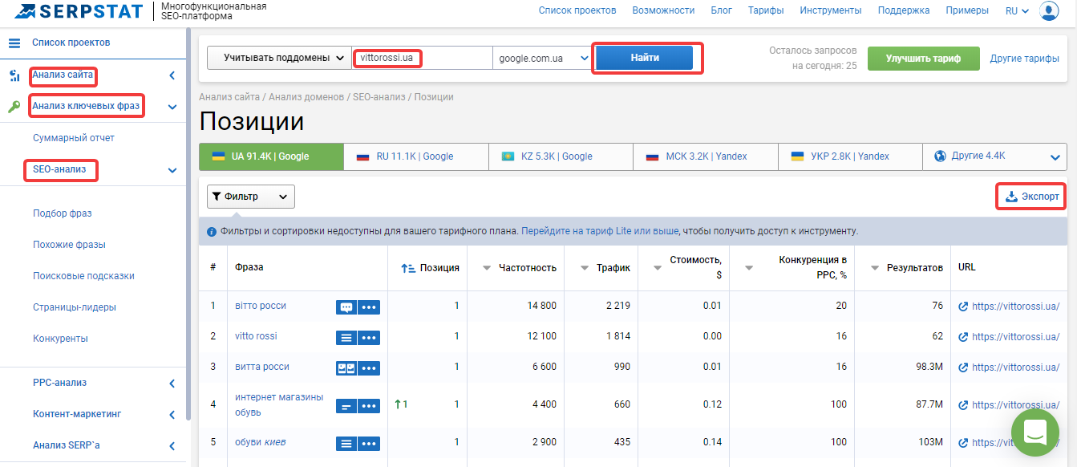Viewport: 1077px width, 467px height.
Task: Click the chart icon beside sidebar Анализ сайта
Action: pos(14,76)
